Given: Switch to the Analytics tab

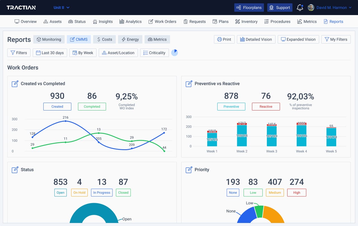Looking at the screenshot, I should pos(130,21).
